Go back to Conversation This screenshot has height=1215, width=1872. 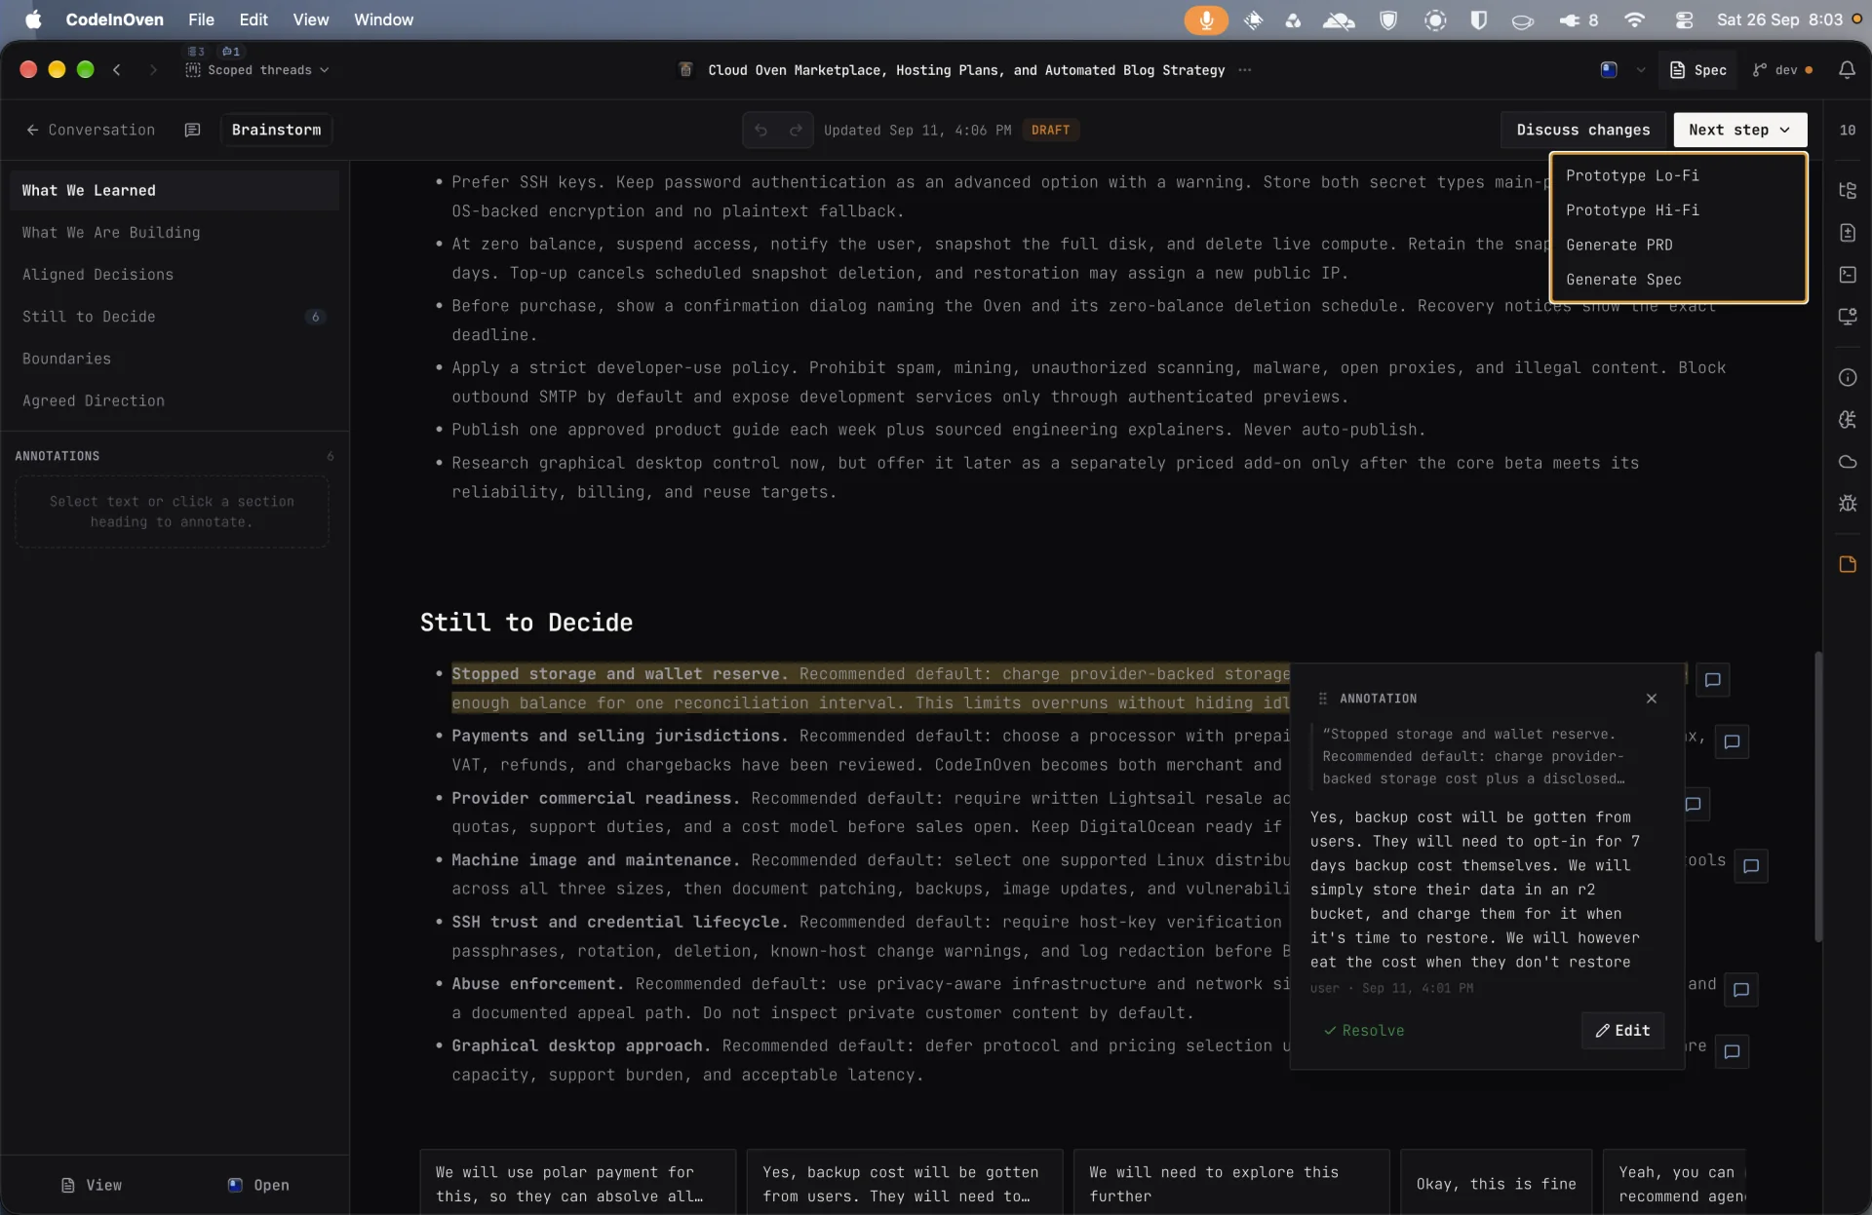[x=90, y=130]
